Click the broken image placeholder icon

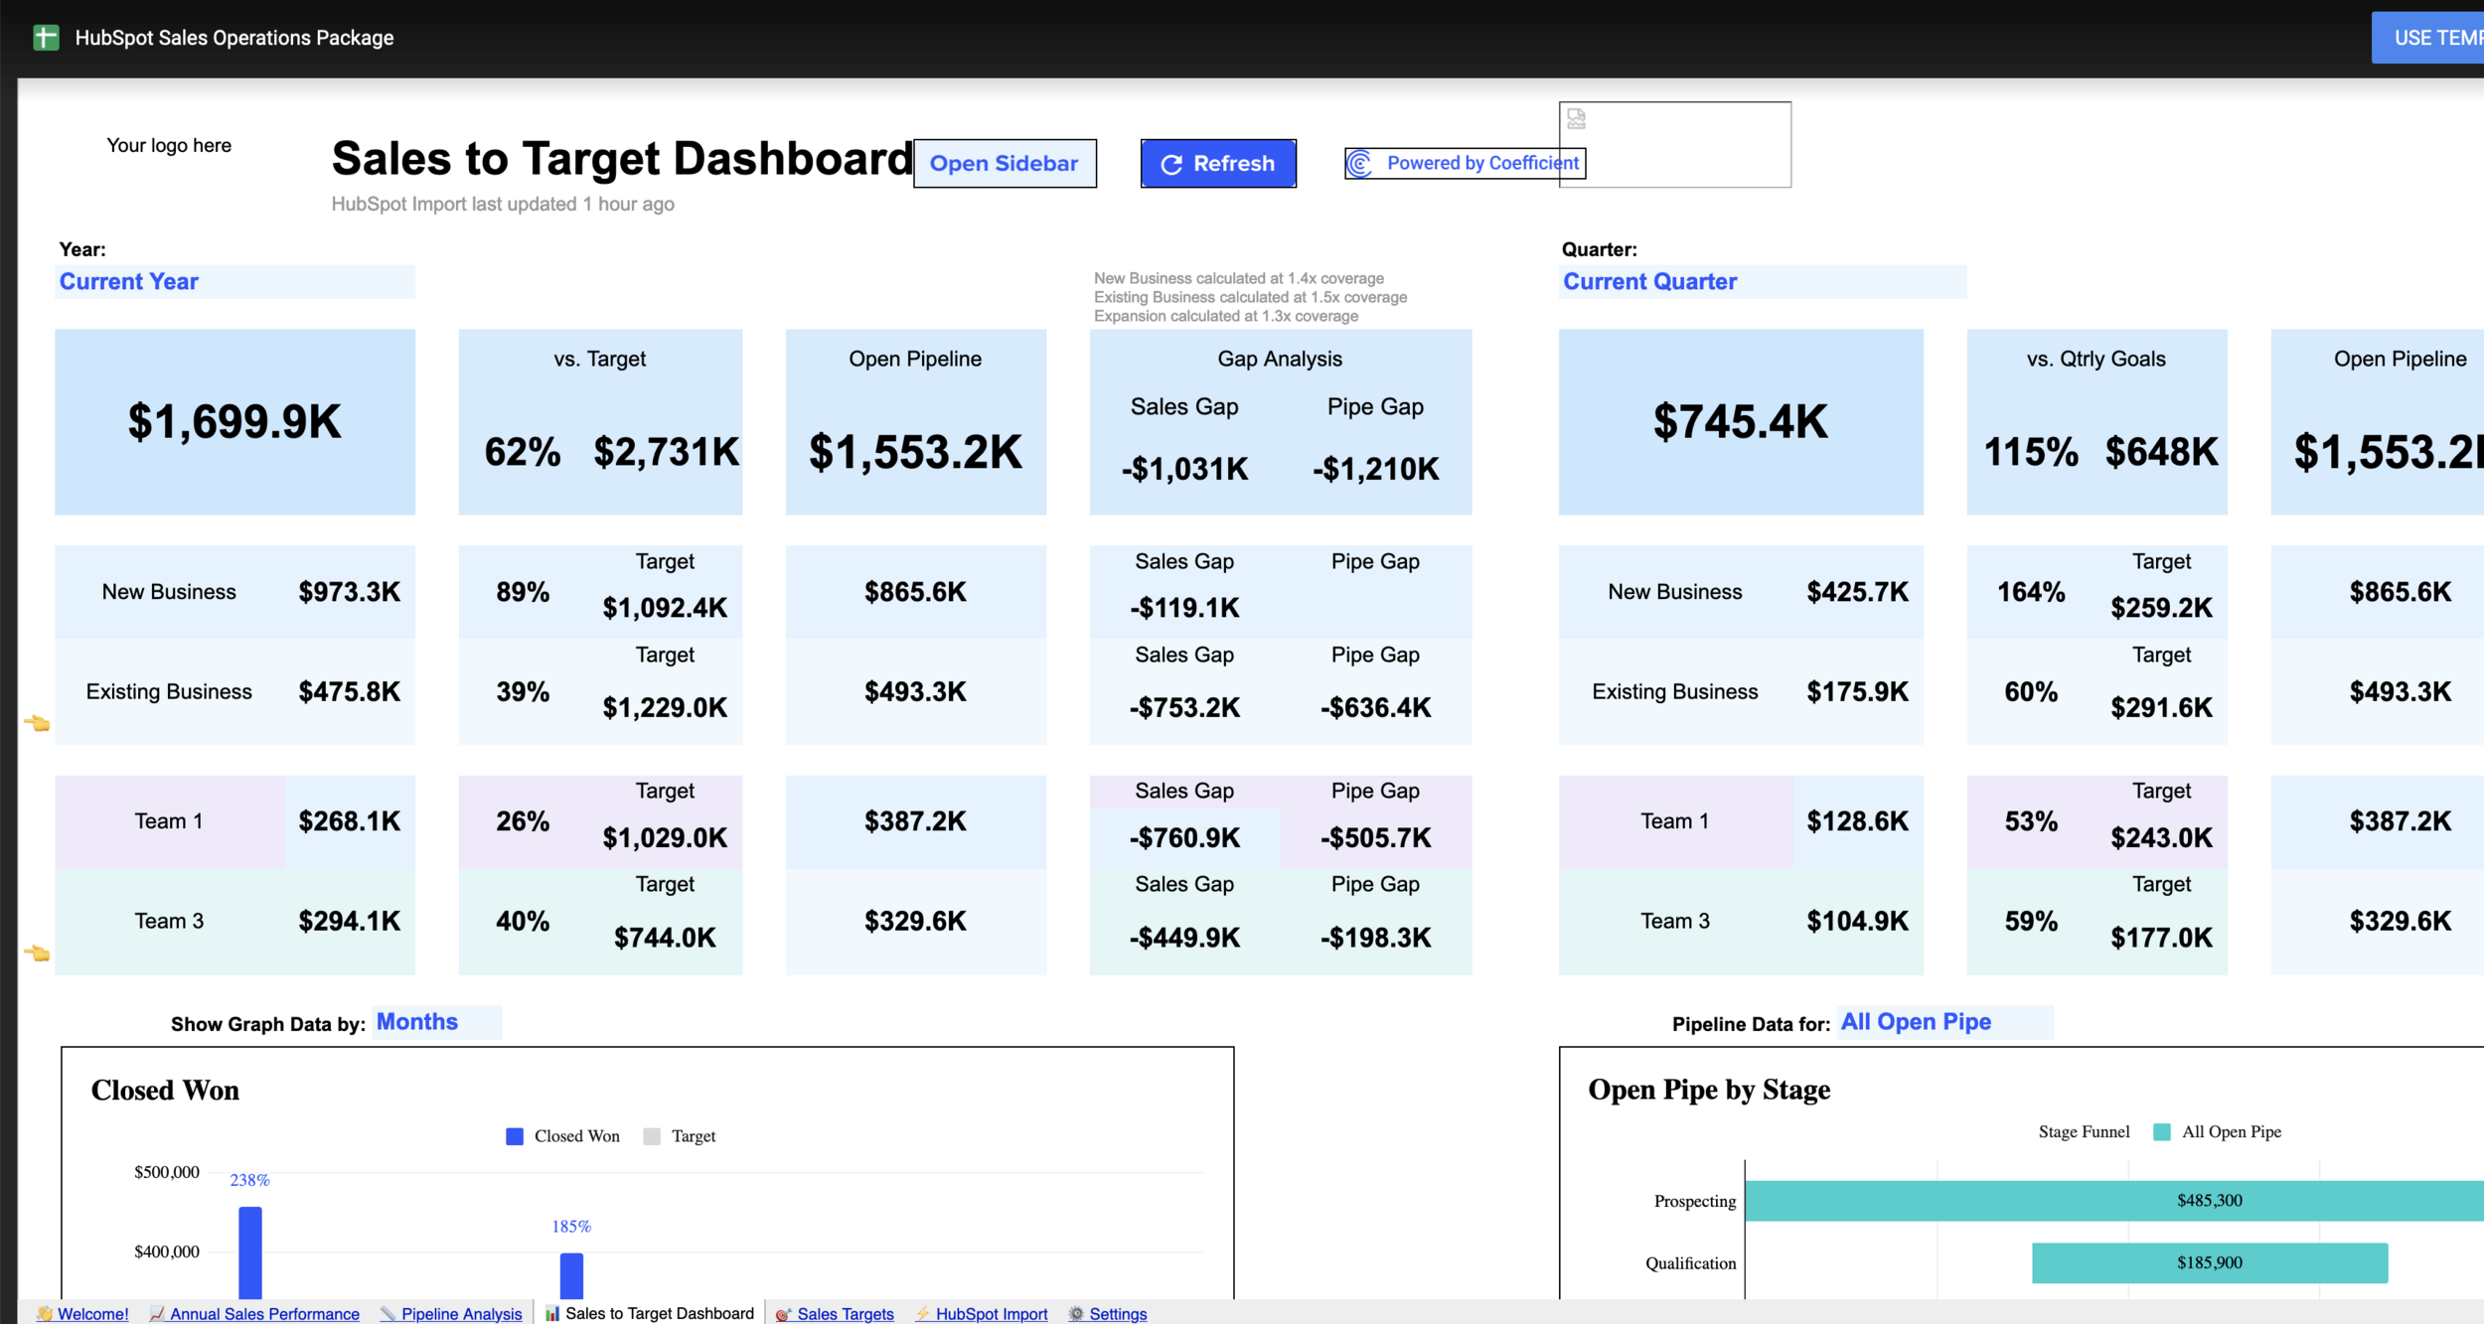click(1576, 119)
